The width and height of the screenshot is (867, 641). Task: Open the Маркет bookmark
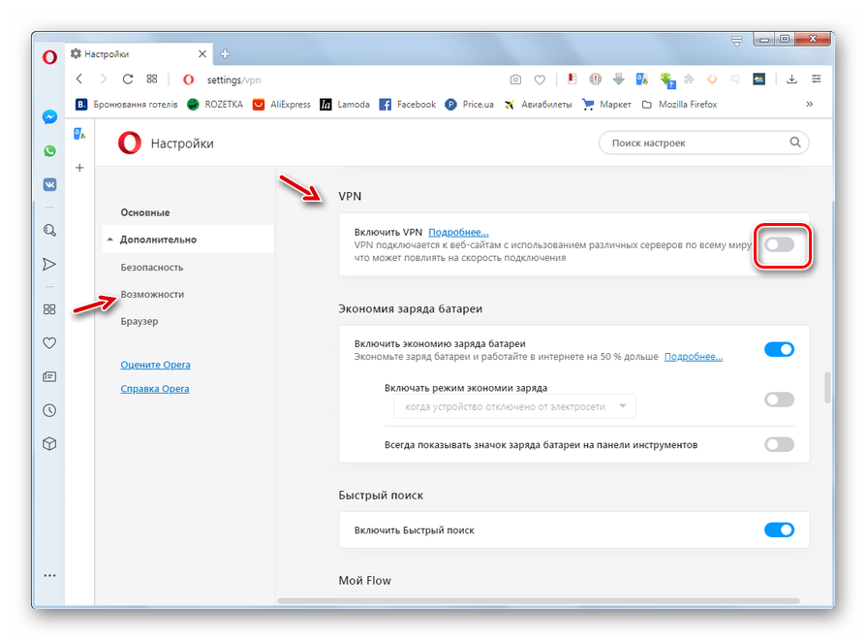[x=606, y=104]
